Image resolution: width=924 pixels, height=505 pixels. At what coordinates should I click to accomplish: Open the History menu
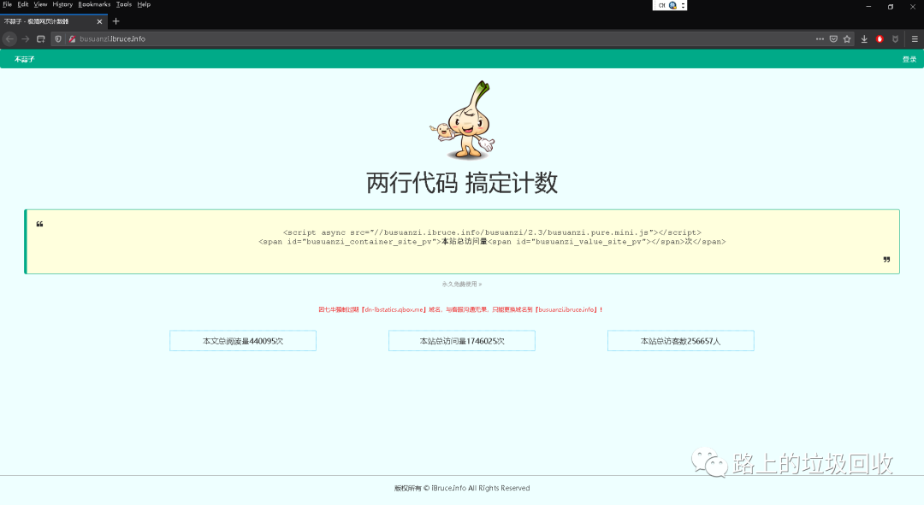62,4
